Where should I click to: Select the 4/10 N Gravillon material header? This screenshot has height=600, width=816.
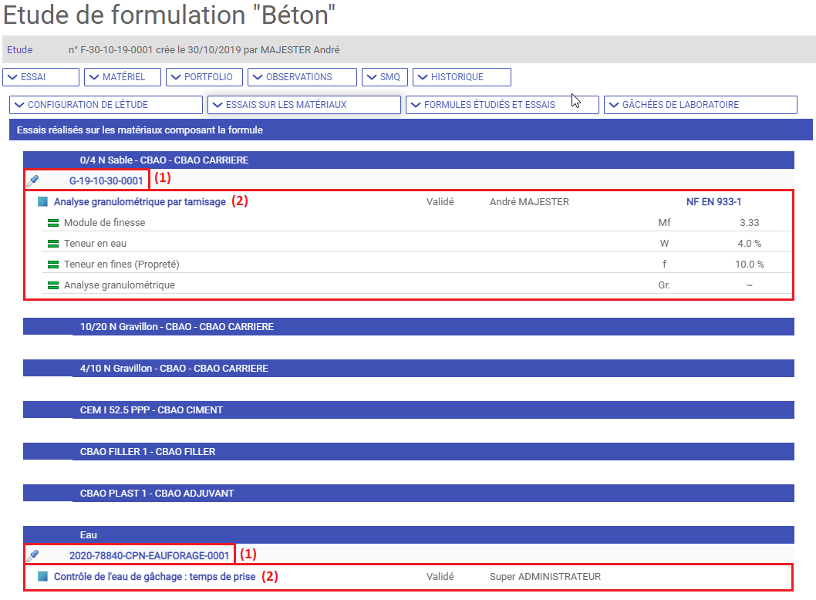pos(409,368)
